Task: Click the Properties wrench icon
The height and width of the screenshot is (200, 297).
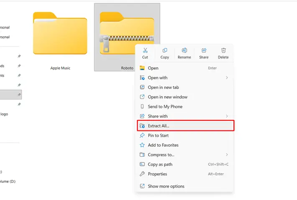Action: click(142, 174)
